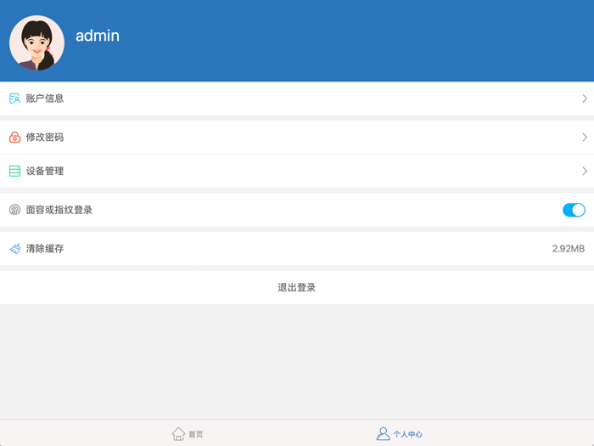The image size is (594, 446).
Task: Open 设备管理 device management
Action: coord(297,171)
